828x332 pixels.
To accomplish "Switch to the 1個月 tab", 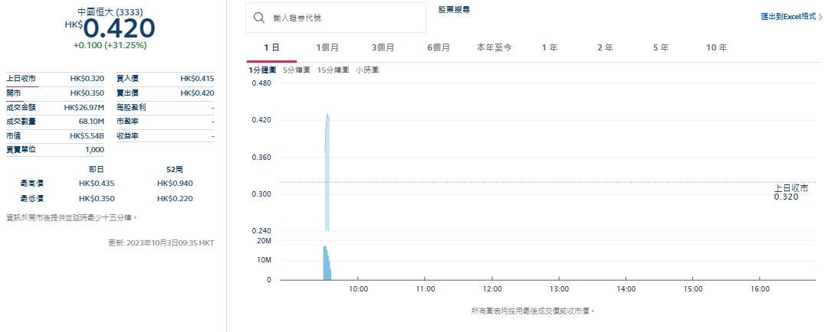I will 327,47.
